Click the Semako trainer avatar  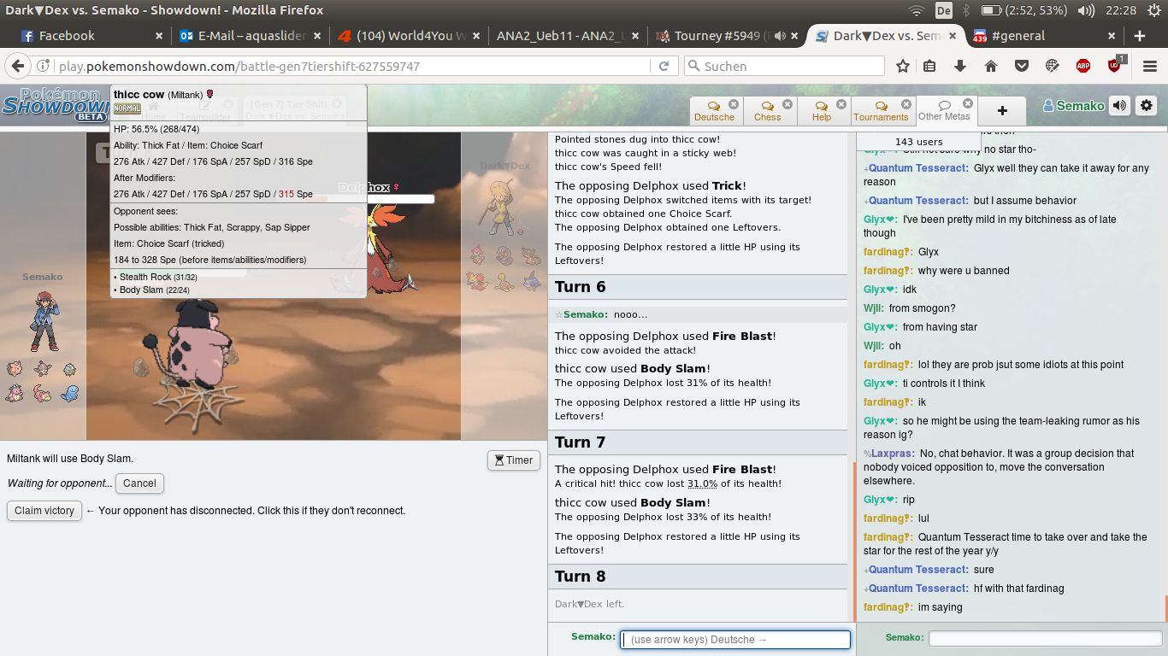(43, 321)
